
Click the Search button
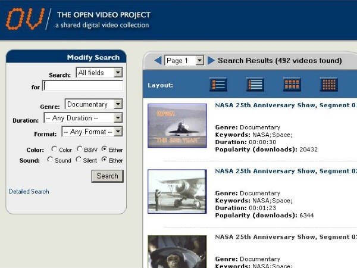coord(108,176)
